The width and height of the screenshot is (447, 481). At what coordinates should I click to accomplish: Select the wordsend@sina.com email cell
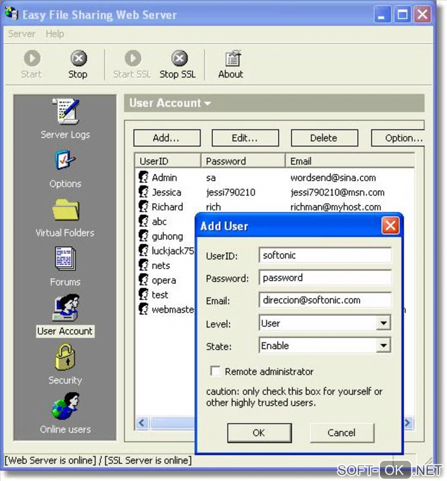coord(333,178)
